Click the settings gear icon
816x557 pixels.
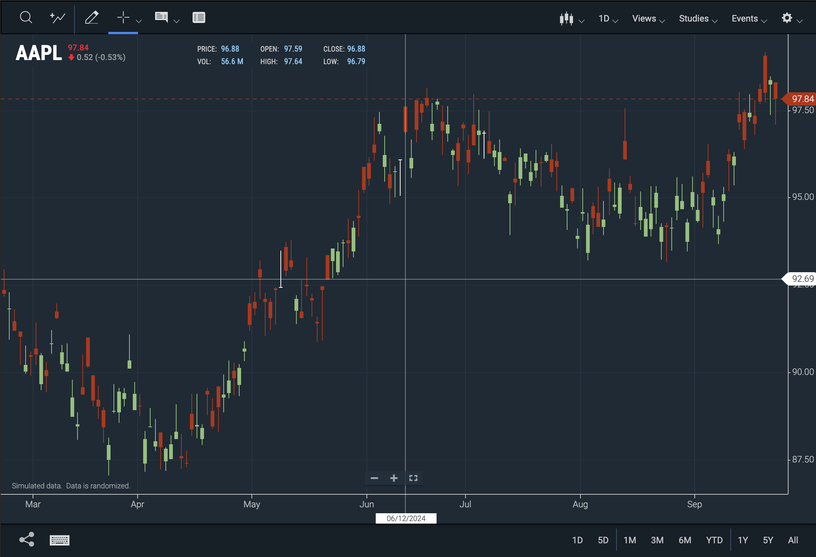787,18
